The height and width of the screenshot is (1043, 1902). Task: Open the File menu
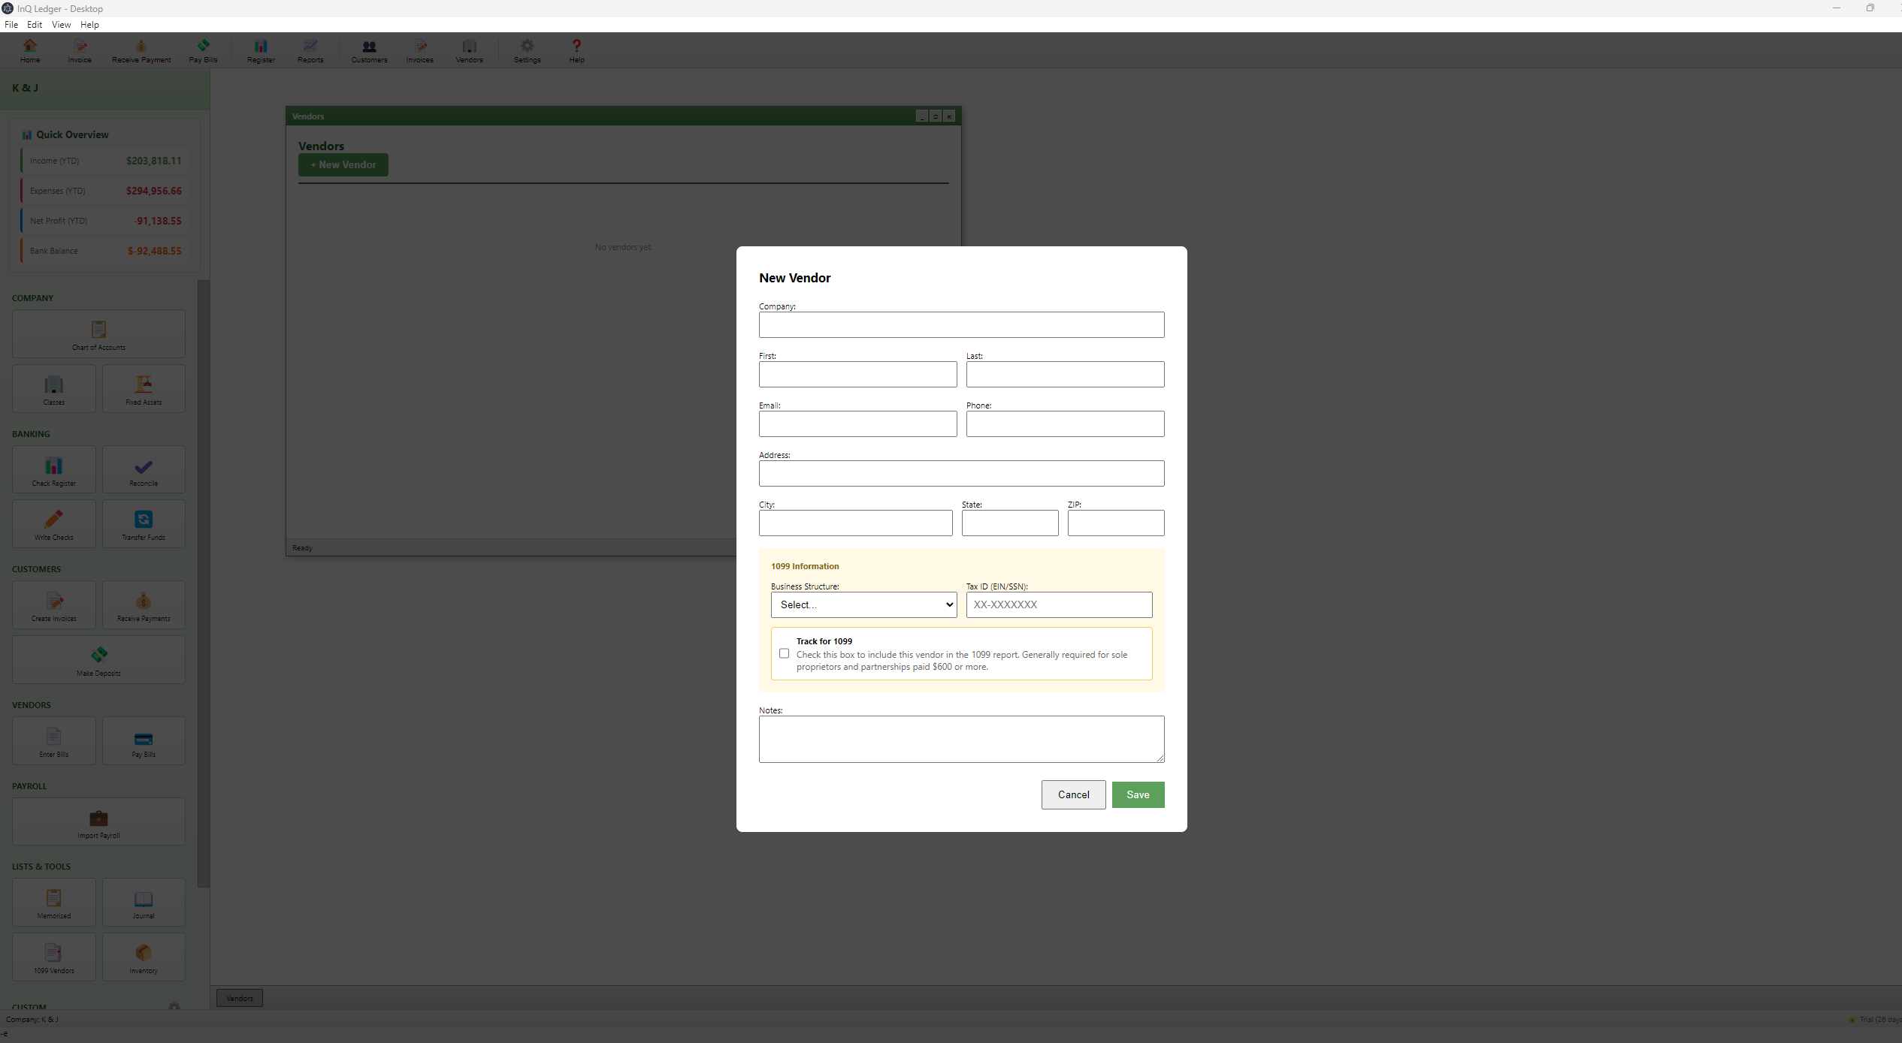pos(11,25)
